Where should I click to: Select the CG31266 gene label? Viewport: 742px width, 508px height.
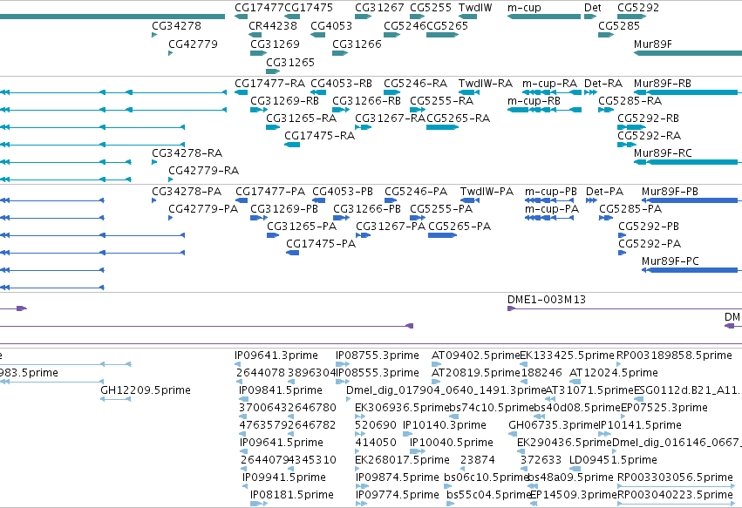[357, 44]
